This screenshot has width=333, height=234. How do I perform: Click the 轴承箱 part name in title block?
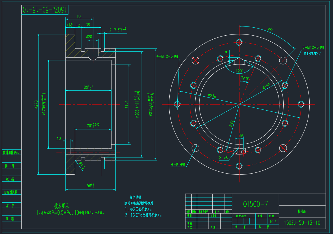[x=302, y=212]
